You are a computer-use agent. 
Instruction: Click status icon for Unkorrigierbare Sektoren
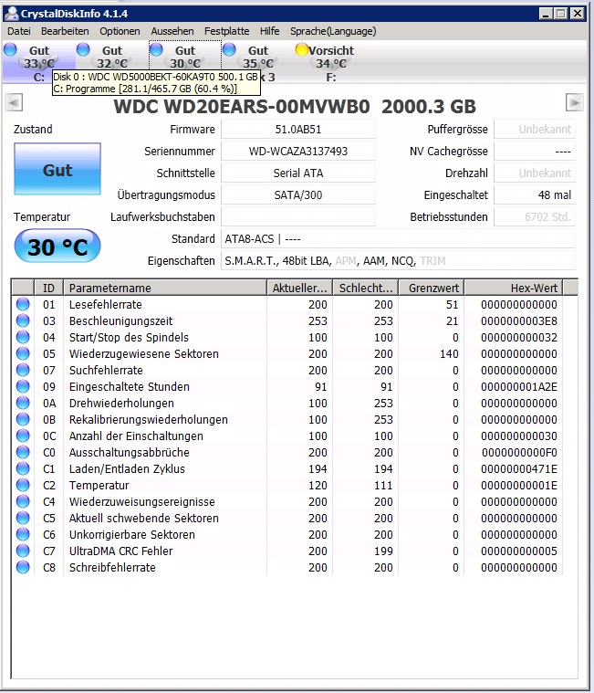pos(23,534)
